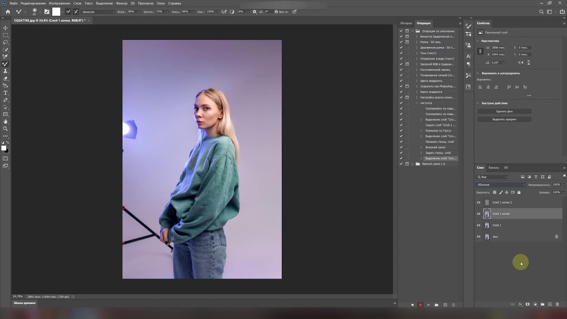Expand the 'Retouch panel 1.0' set
This screenshot has width=567, height=319.
point(413,164)
